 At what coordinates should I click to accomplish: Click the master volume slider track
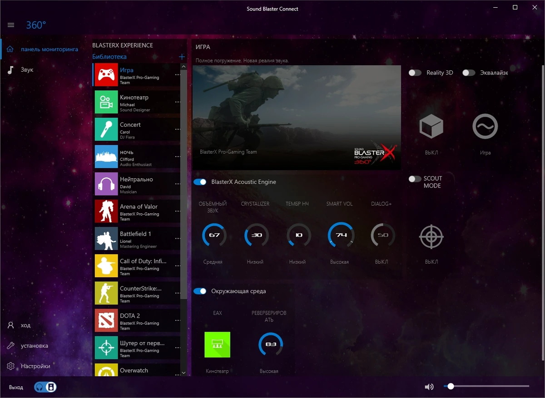486,387
